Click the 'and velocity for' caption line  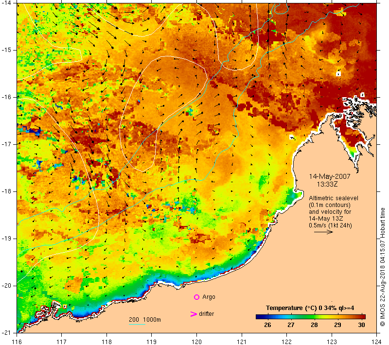tap(330, 212)
